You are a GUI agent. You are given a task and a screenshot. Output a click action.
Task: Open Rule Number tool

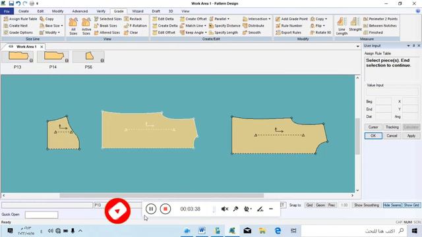click(x=289, y=26)
